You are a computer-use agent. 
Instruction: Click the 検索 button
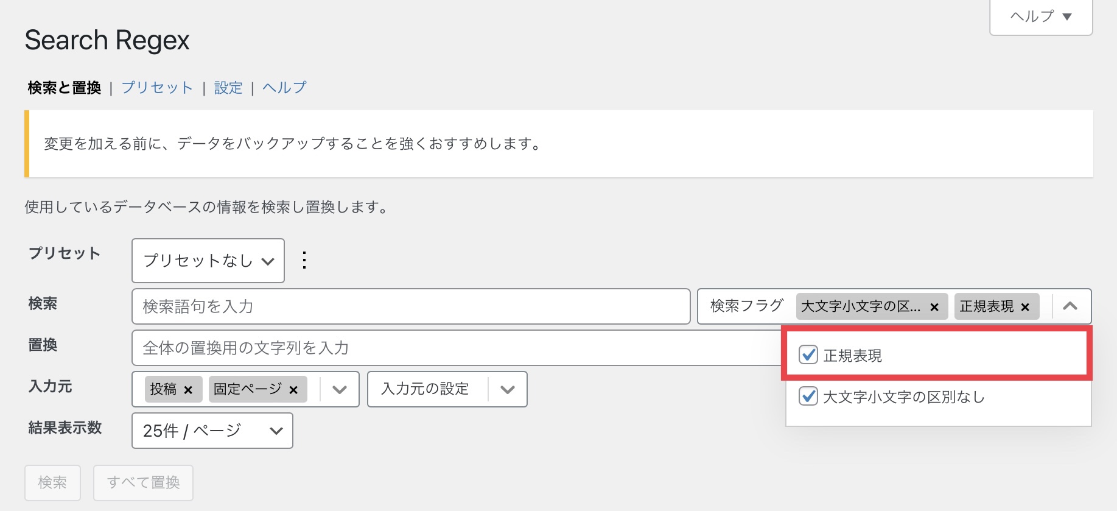tap(52, 482)
